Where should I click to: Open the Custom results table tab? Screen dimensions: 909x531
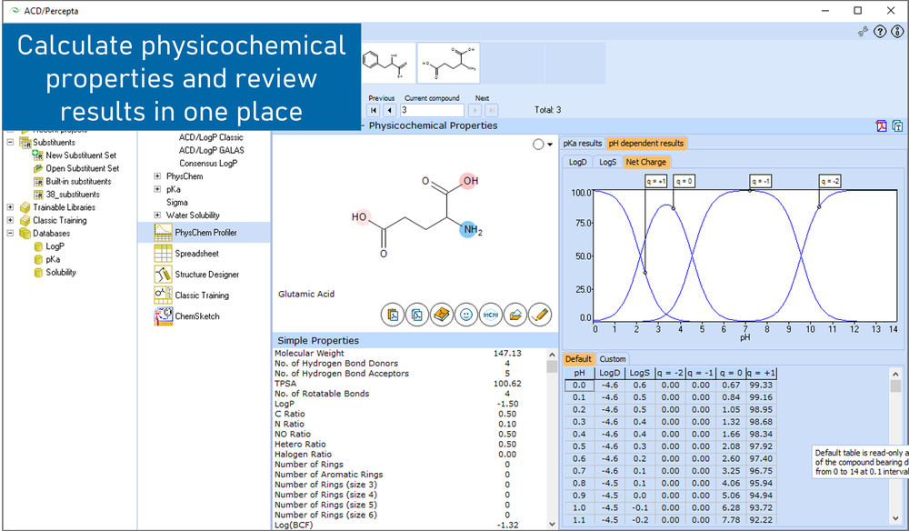[x=613, y=359]
